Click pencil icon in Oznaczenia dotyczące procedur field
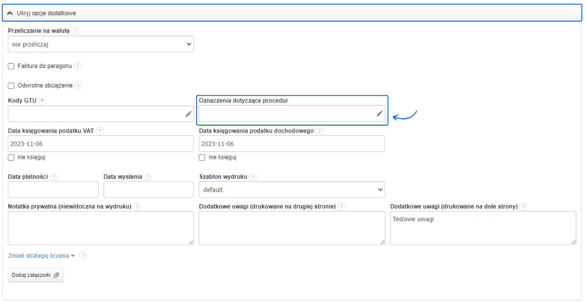The width and height of the screenshot is (586, 302). (379, 114)
